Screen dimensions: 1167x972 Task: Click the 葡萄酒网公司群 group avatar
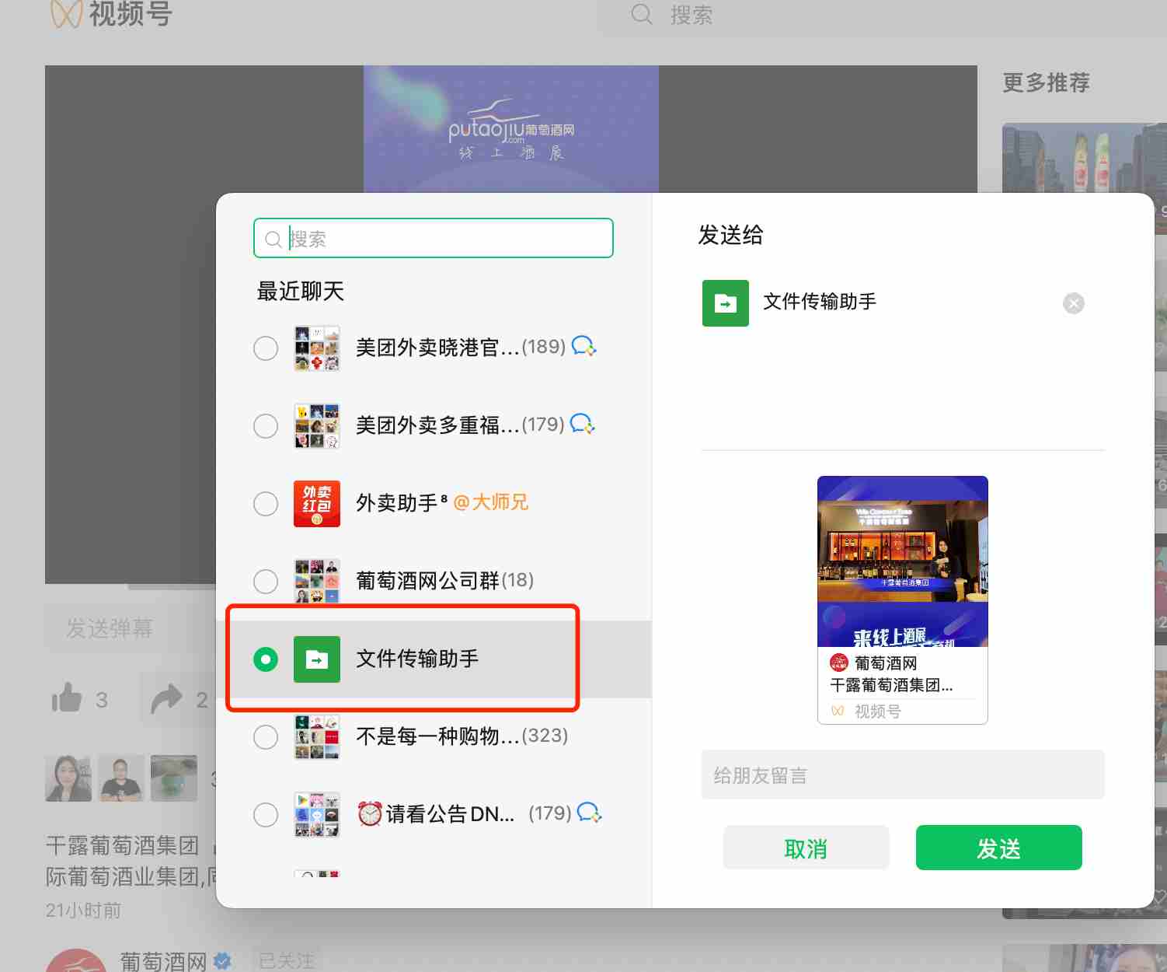(x=316, y=581)
